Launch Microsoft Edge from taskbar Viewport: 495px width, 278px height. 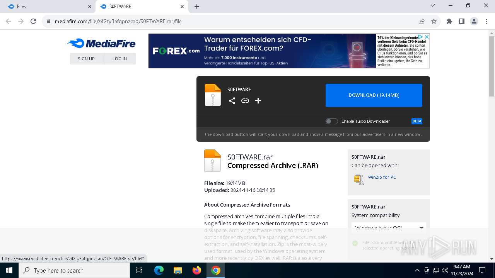(x=159, y=270)
